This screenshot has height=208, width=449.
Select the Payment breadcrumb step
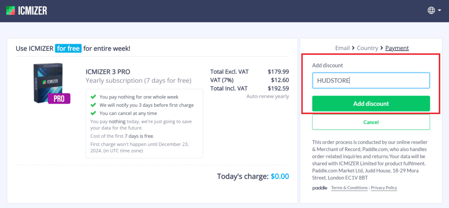click(x=397, y=48)
